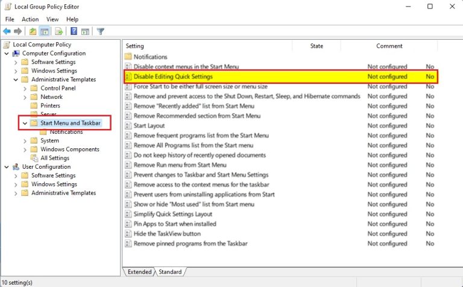
Task: Toggle the Show/Hide Console Tree icon
Action: pyautogui.click(x=45, y=31)
